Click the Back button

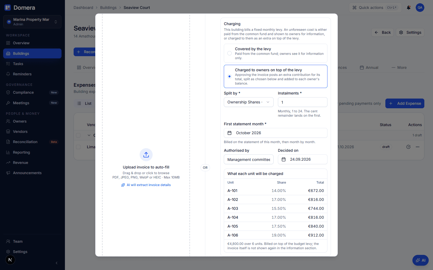pos(382,32)
